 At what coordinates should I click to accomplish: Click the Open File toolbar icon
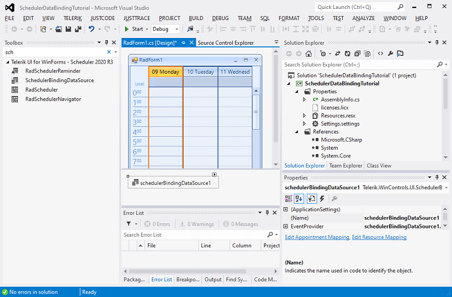click(x=59, y=29)
